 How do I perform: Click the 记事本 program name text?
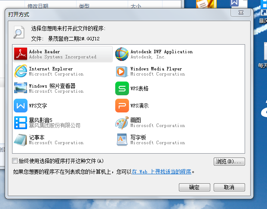point(37,137)
